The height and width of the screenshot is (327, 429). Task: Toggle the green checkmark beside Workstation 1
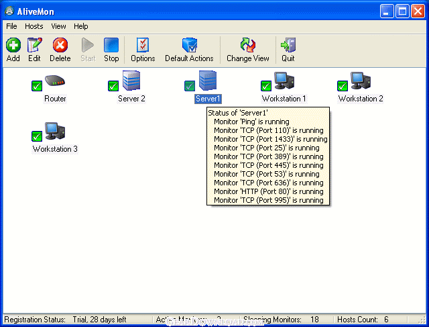coord(266,86)
